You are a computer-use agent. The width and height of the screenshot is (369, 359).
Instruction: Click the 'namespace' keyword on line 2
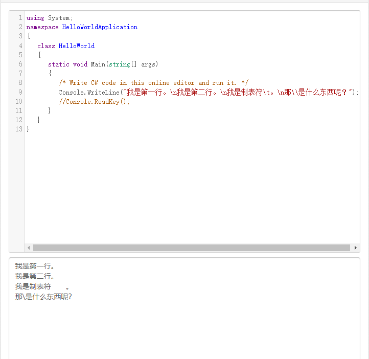point(42,27)
